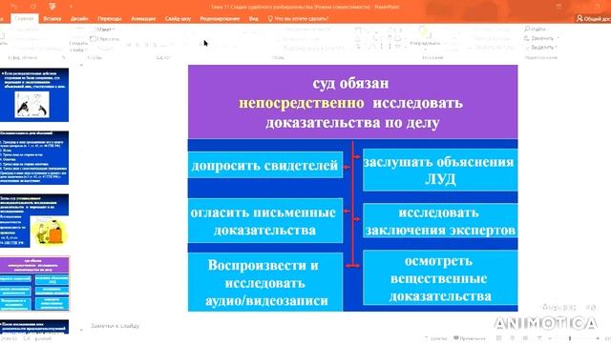This screenshot has width=611, height=343.
Task: Click the Найти find button
Action: [535, 29]
